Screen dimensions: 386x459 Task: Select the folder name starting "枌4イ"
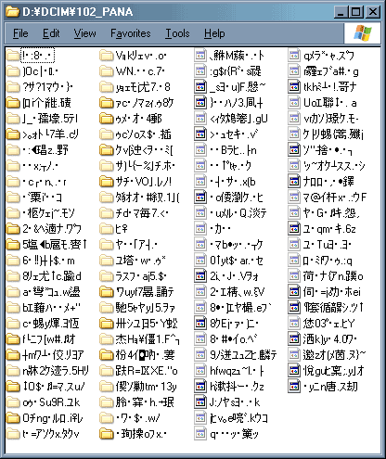click(x=145, y=355)
